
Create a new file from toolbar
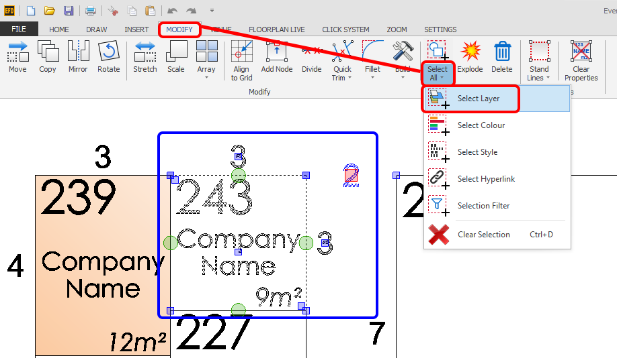pos(31,11)
